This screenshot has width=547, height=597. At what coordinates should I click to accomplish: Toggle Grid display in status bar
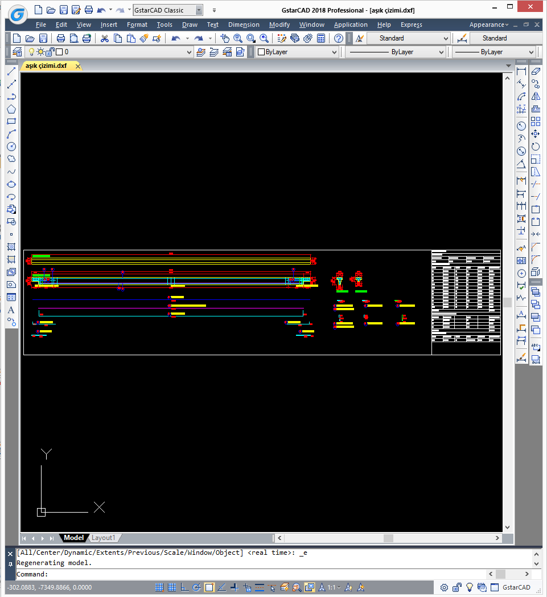[172, 587]
